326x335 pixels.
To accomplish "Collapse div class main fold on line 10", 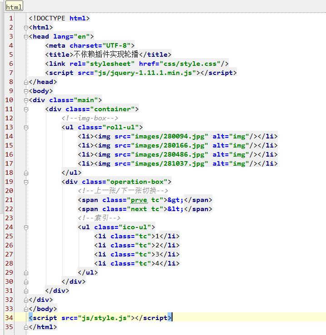I will (x=26, y=100).
